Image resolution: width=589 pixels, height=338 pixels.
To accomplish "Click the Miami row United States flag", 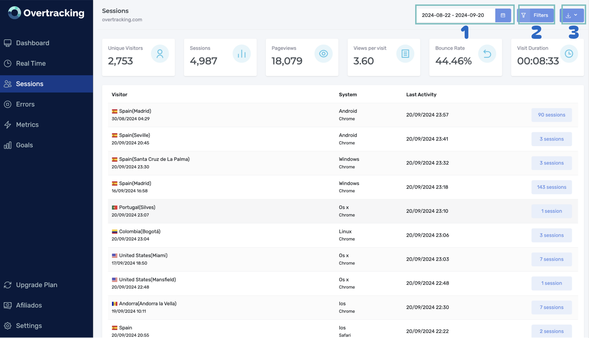I will (114, 256).
